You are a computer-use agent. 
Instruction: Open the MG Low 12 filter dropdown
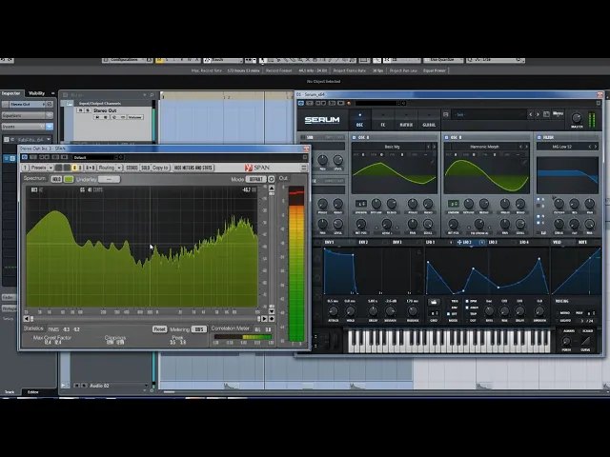pyautogui.click(x=562, y=147)
